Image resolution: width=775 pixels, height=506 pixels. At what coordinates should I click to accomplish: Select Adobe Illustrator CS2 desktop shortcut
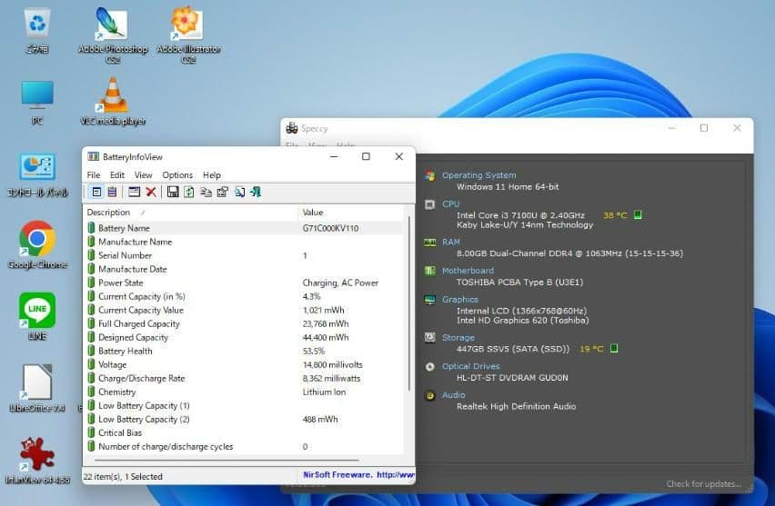pos(188,35)
